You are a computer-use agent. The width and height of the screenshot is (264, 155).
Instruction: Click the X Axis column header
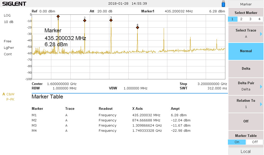click(x=137, y=109)
